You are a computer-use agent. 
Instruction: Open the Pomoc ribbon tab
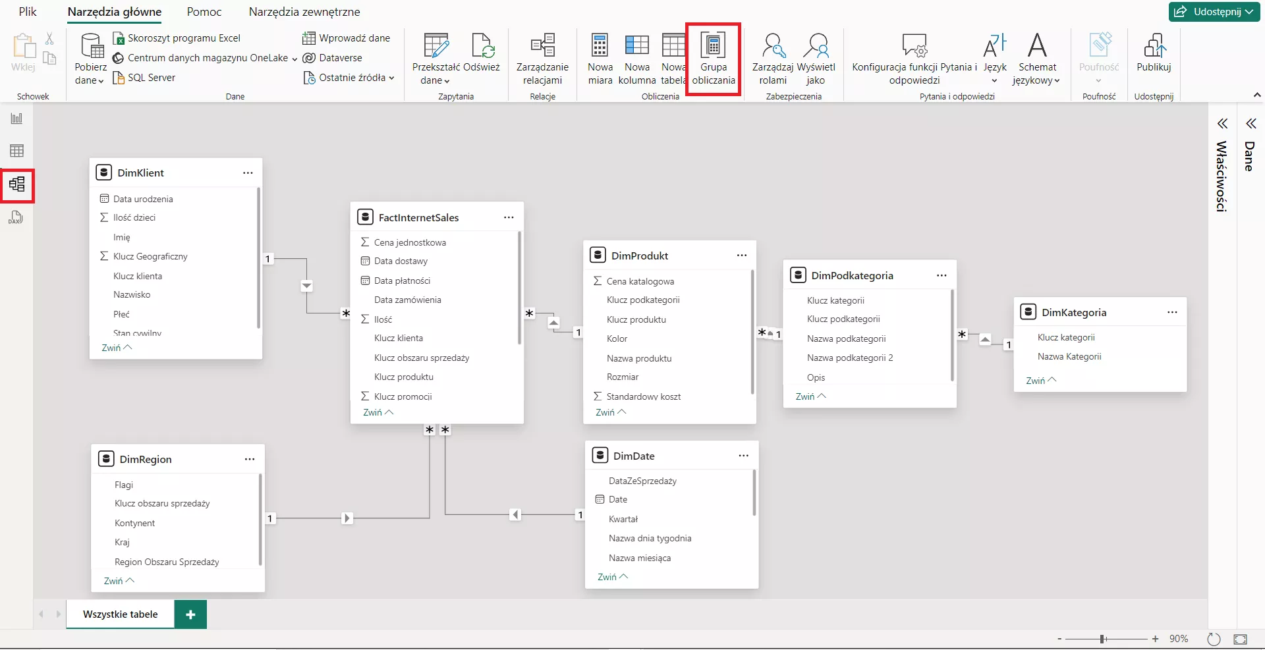[x=204, y=12]
